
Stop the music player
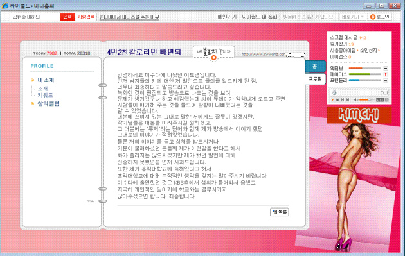(x=337, y=99)
